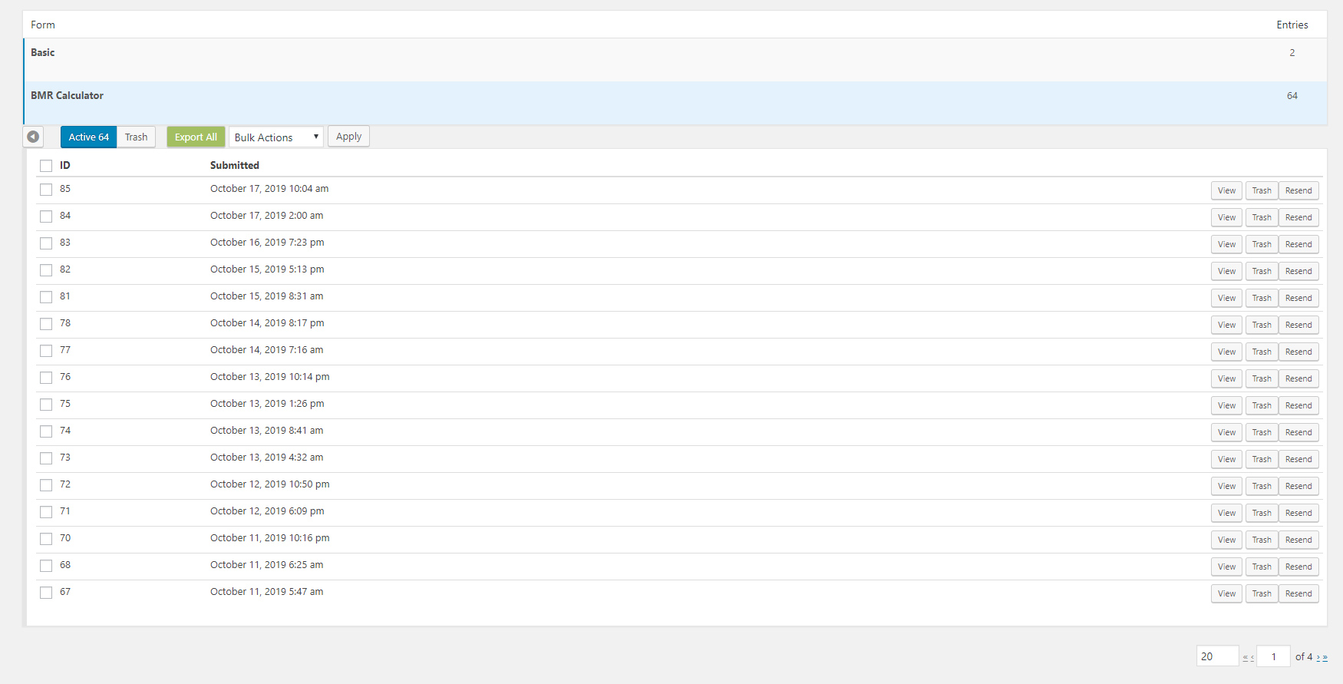The width and height of the screenshot is (1343, 684).
Task: Switch to the Trash tab
Action: pyautogui.click(x=136, y=137)
